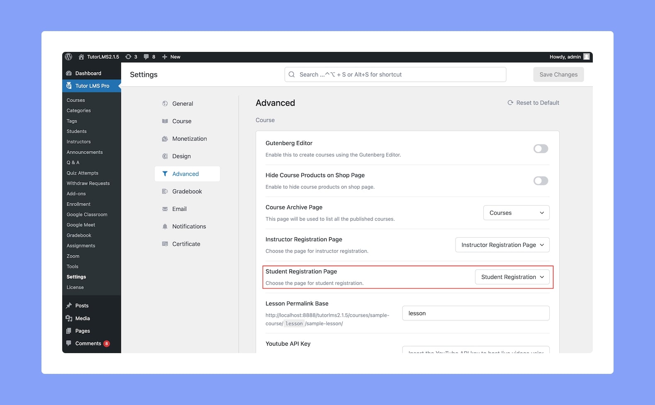Switch to the General settings tab
The height and width of the screenshot is (405, 655).
tap(187, 104)
